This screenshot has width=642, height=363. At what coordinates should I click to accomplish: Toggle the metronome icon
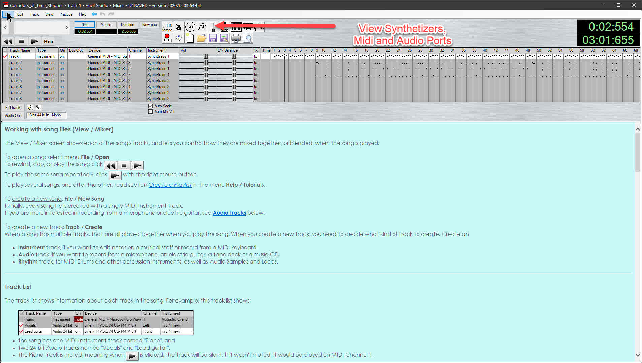(x=179, y=27)
